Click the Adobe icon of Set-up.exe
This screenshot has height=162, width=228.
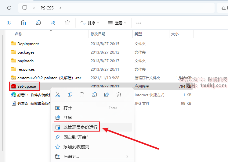pos(14,86)
